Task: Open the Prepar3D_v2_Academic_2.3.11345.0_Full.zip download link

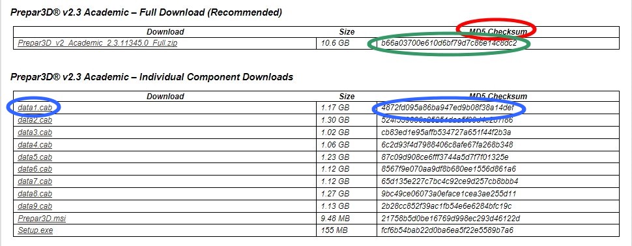Action: pyautogui.click(x=97, y=43)
